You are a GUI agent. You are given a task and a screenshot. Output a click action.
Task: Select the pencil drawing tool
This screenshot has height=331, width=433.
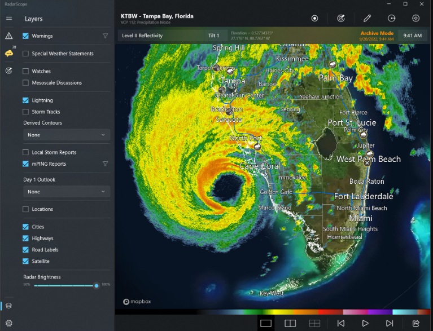(x=367, y=18)
